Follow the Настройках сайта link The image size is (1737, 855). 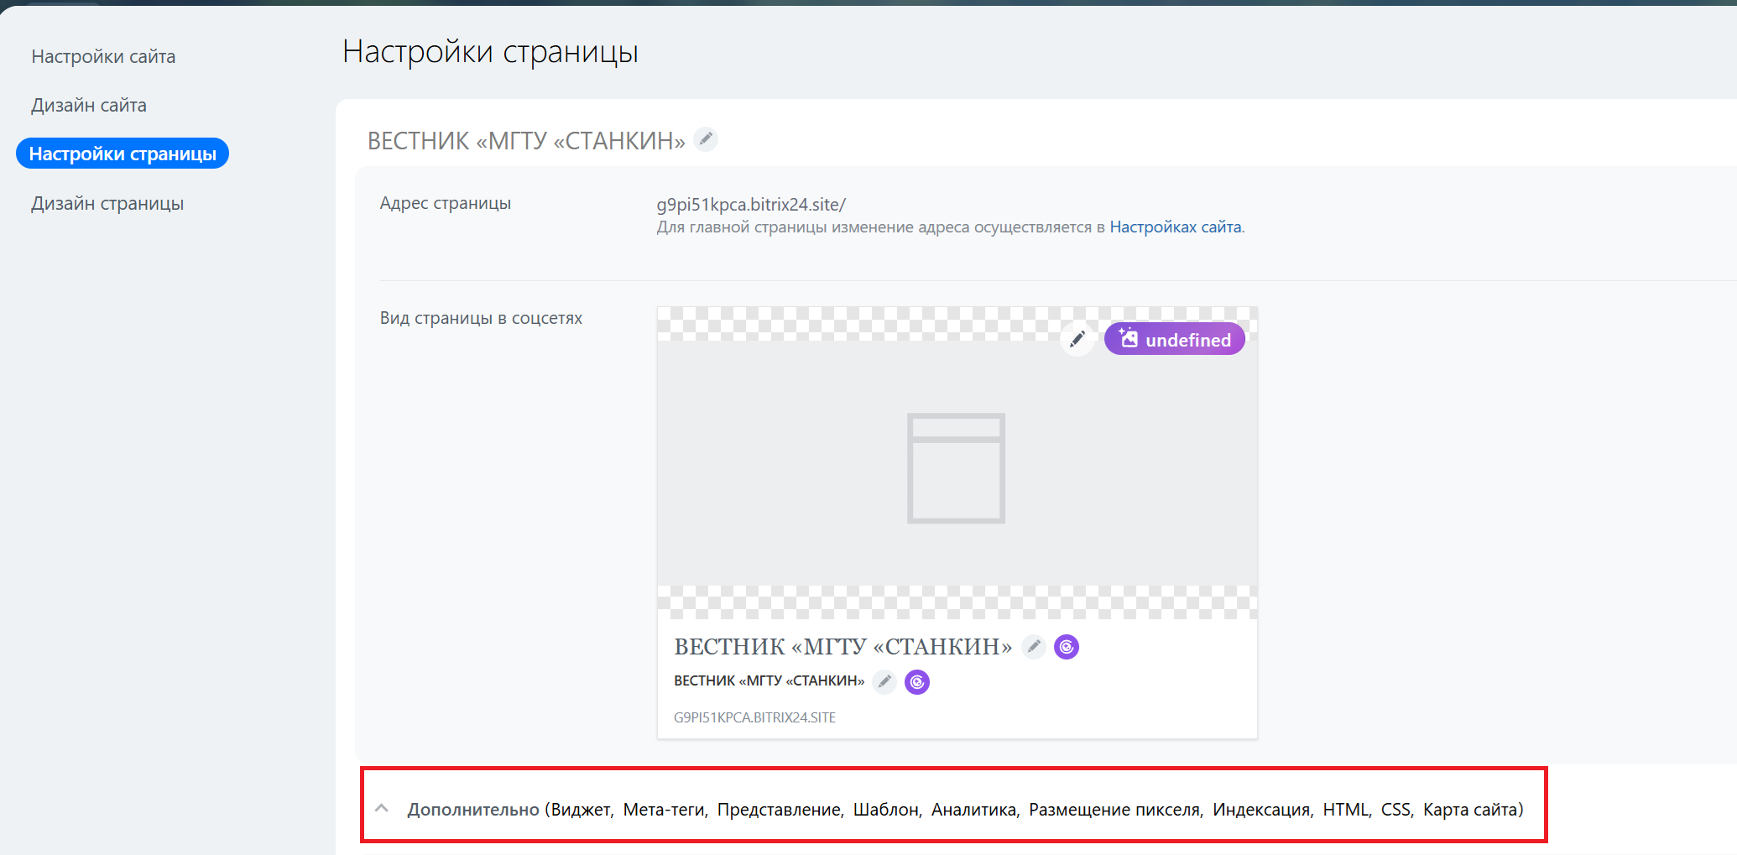(x=1176, y=227)
